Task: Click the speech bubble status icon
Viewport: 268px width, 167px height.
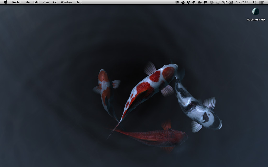Action: tap(218, 2)
